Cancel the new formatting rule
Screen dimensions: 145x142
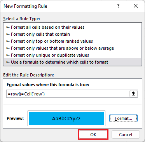point(126,135)
